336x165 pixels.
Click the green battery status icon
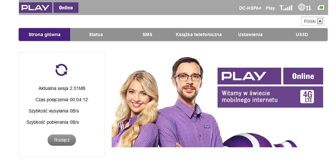click(x=321, y=8)
